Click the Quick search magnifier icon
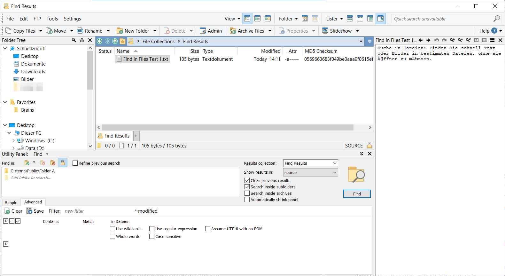 click(496, 19)
